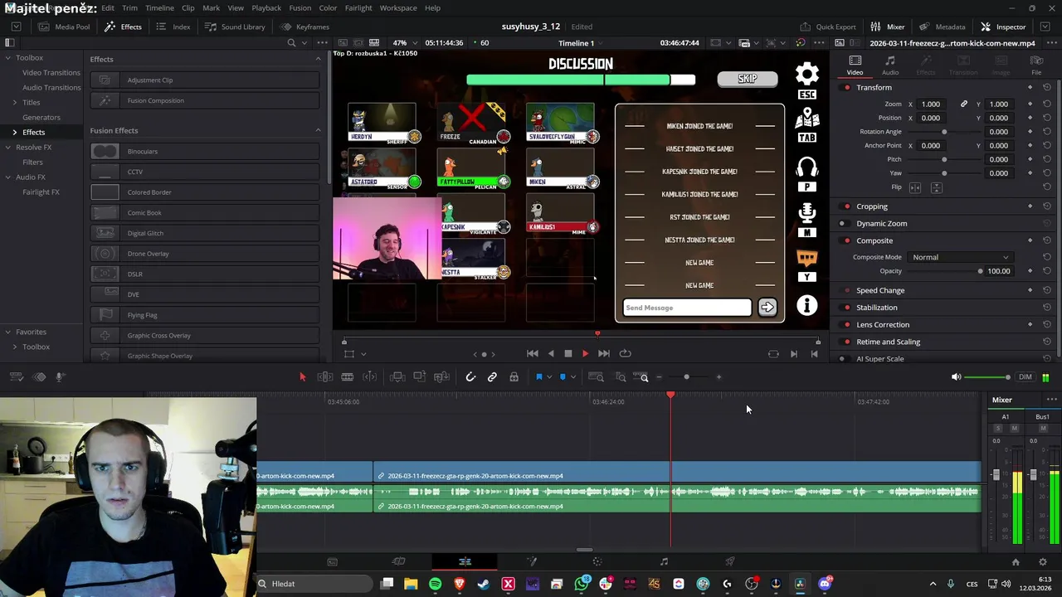The image size is (1062, 597).
Task: Zoom in the timeline with plus button
Action: point(719,377)
